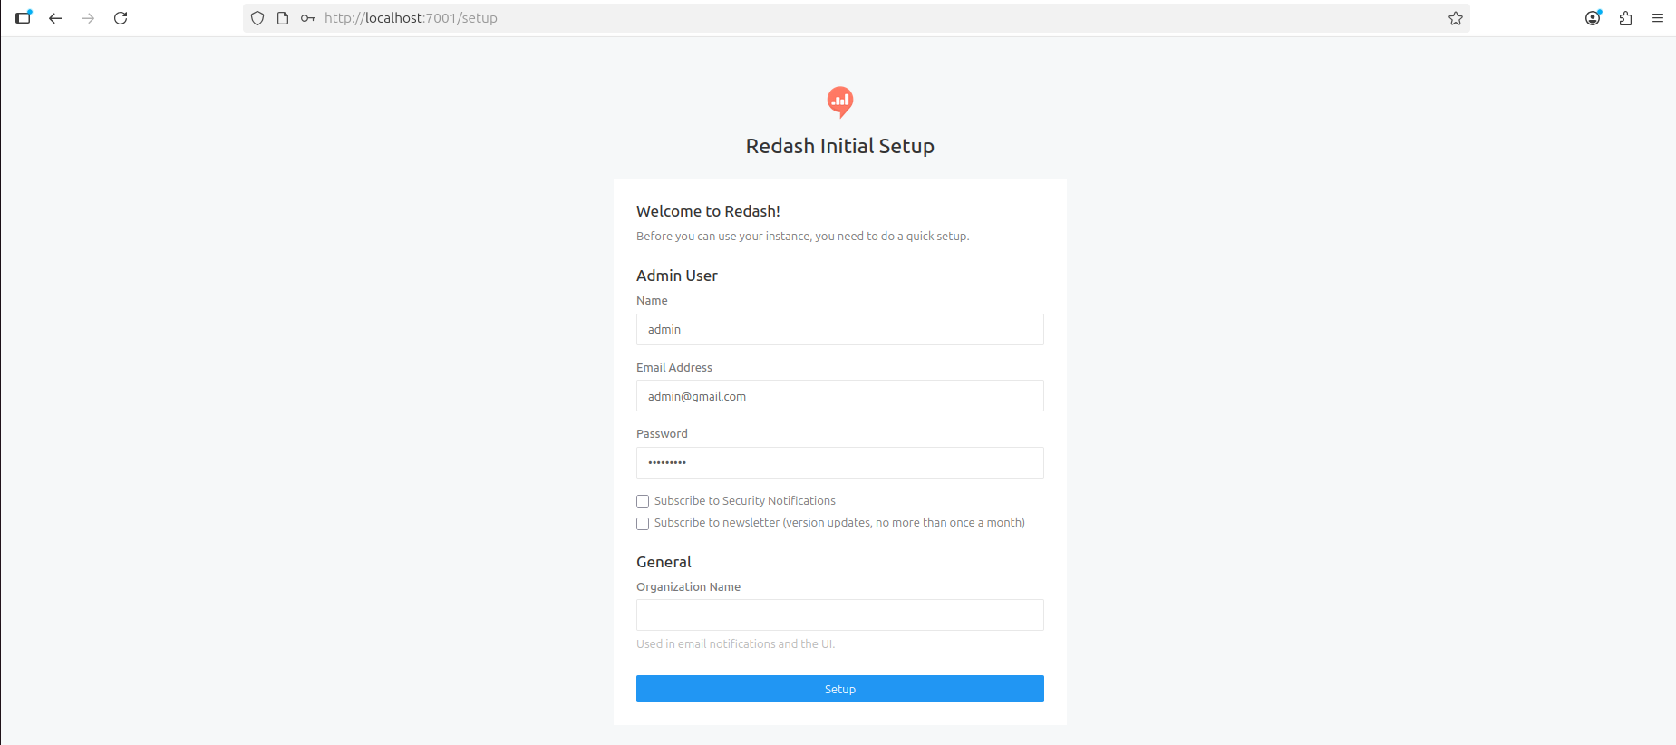Click the 'Password' label
The width and height of the screenshot is (1676, 745).
(662, 434)
